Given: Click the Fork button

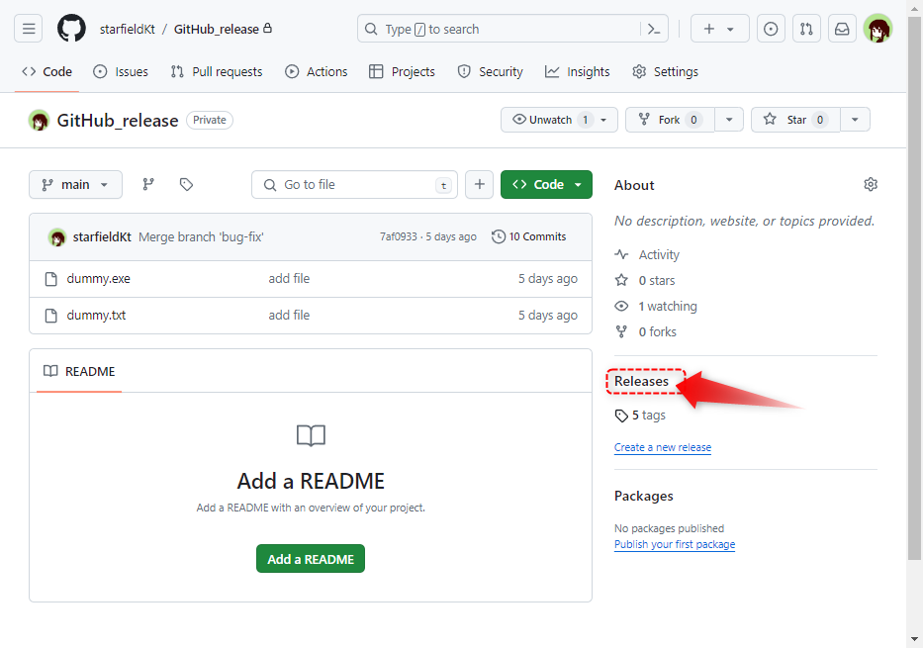Looking at the screenshot, I should point(670,120).
